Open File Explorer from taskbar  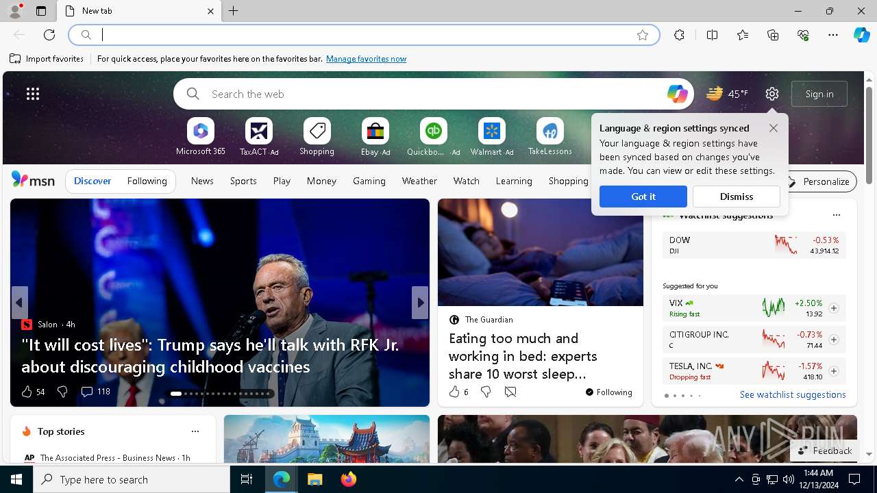click(x=314, y=479)
